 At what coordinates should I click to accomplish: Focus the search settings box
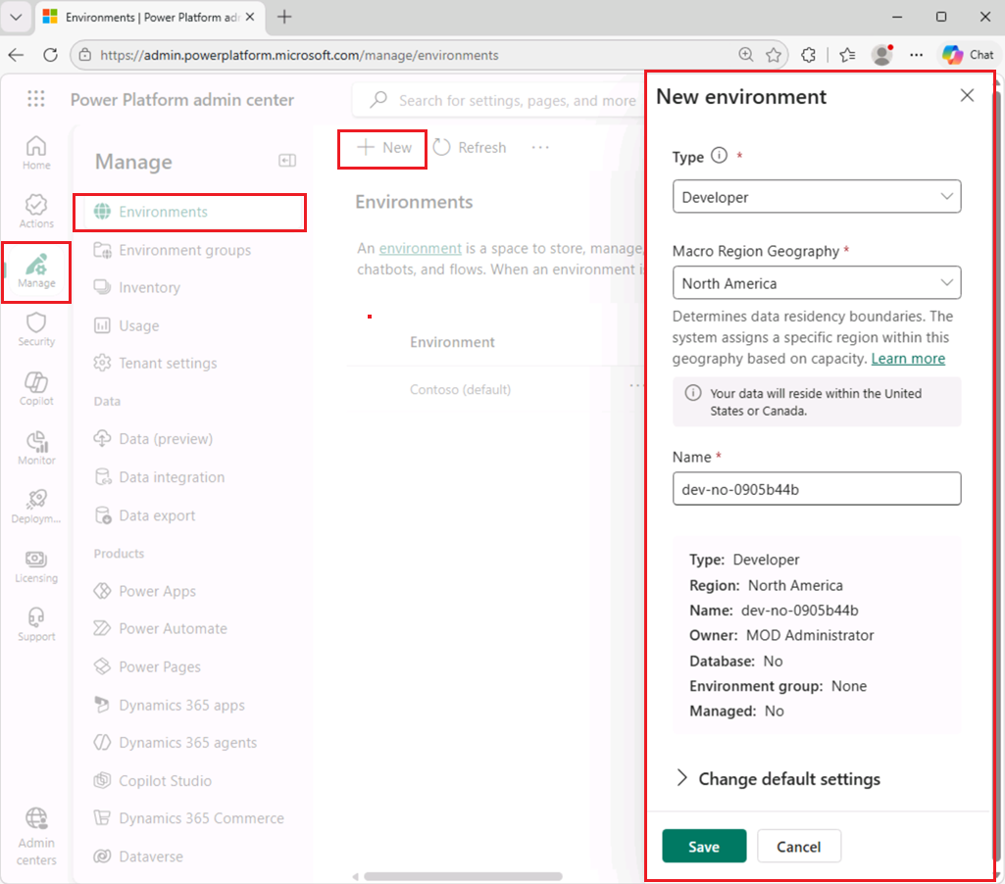[x=500, y=100]
